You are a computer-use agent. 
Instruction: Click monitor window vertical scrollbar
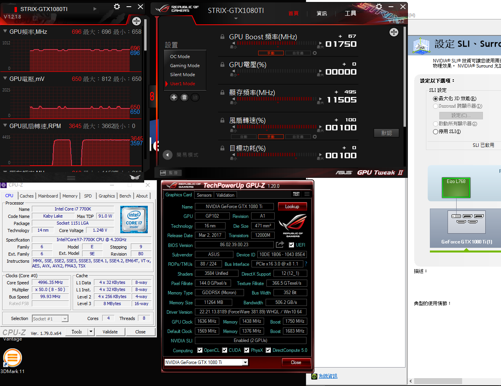coord(145,35)
